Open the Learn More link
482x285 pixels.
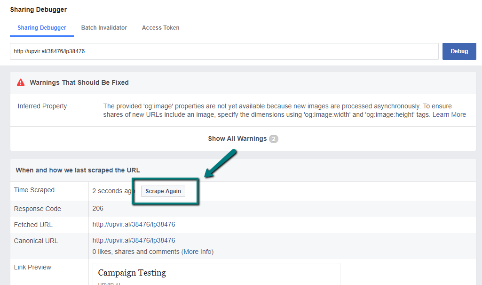[449, 114]
